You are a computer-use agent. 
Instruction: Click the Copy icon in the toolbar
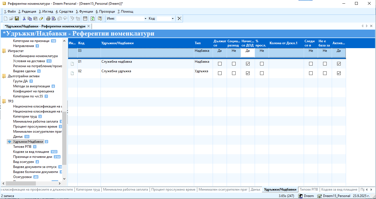point(30,18)
